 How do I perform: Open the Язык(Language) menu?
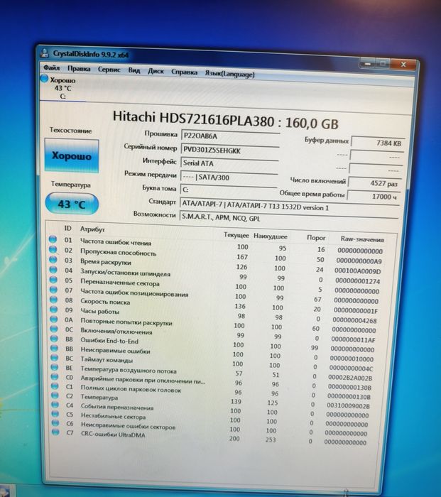229,74
